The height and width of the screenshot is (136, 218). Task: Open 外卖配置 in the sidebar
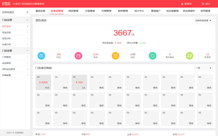[x=15, y=75]
